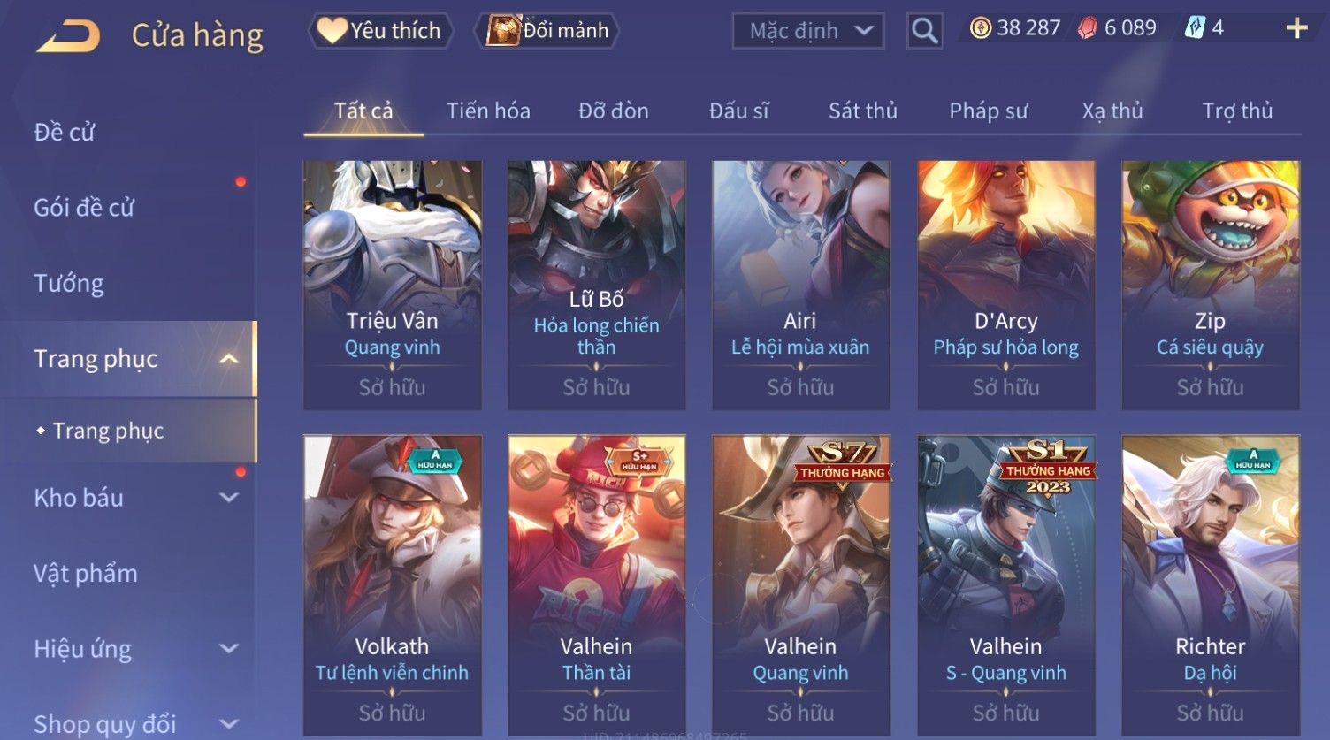Open the search magnifier icon

(924, 31)
